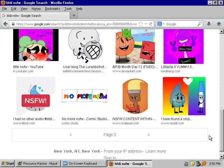
Task: Open the L0llip0p // YUMMY! result title
Action: click(x=178, y=67)
